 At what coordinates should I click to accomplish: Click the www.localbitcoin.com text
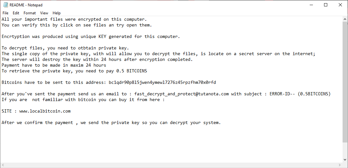(x=45, y=111)
